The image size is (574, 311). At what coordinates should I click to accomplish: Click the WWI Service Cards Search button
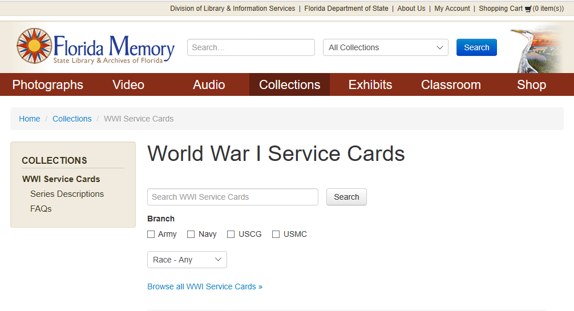(x=346, y=197)
